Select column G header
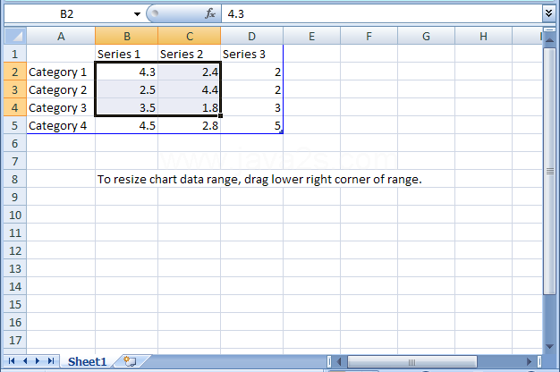The height and width of the screenshot is (372, 560). click(426, 36)
